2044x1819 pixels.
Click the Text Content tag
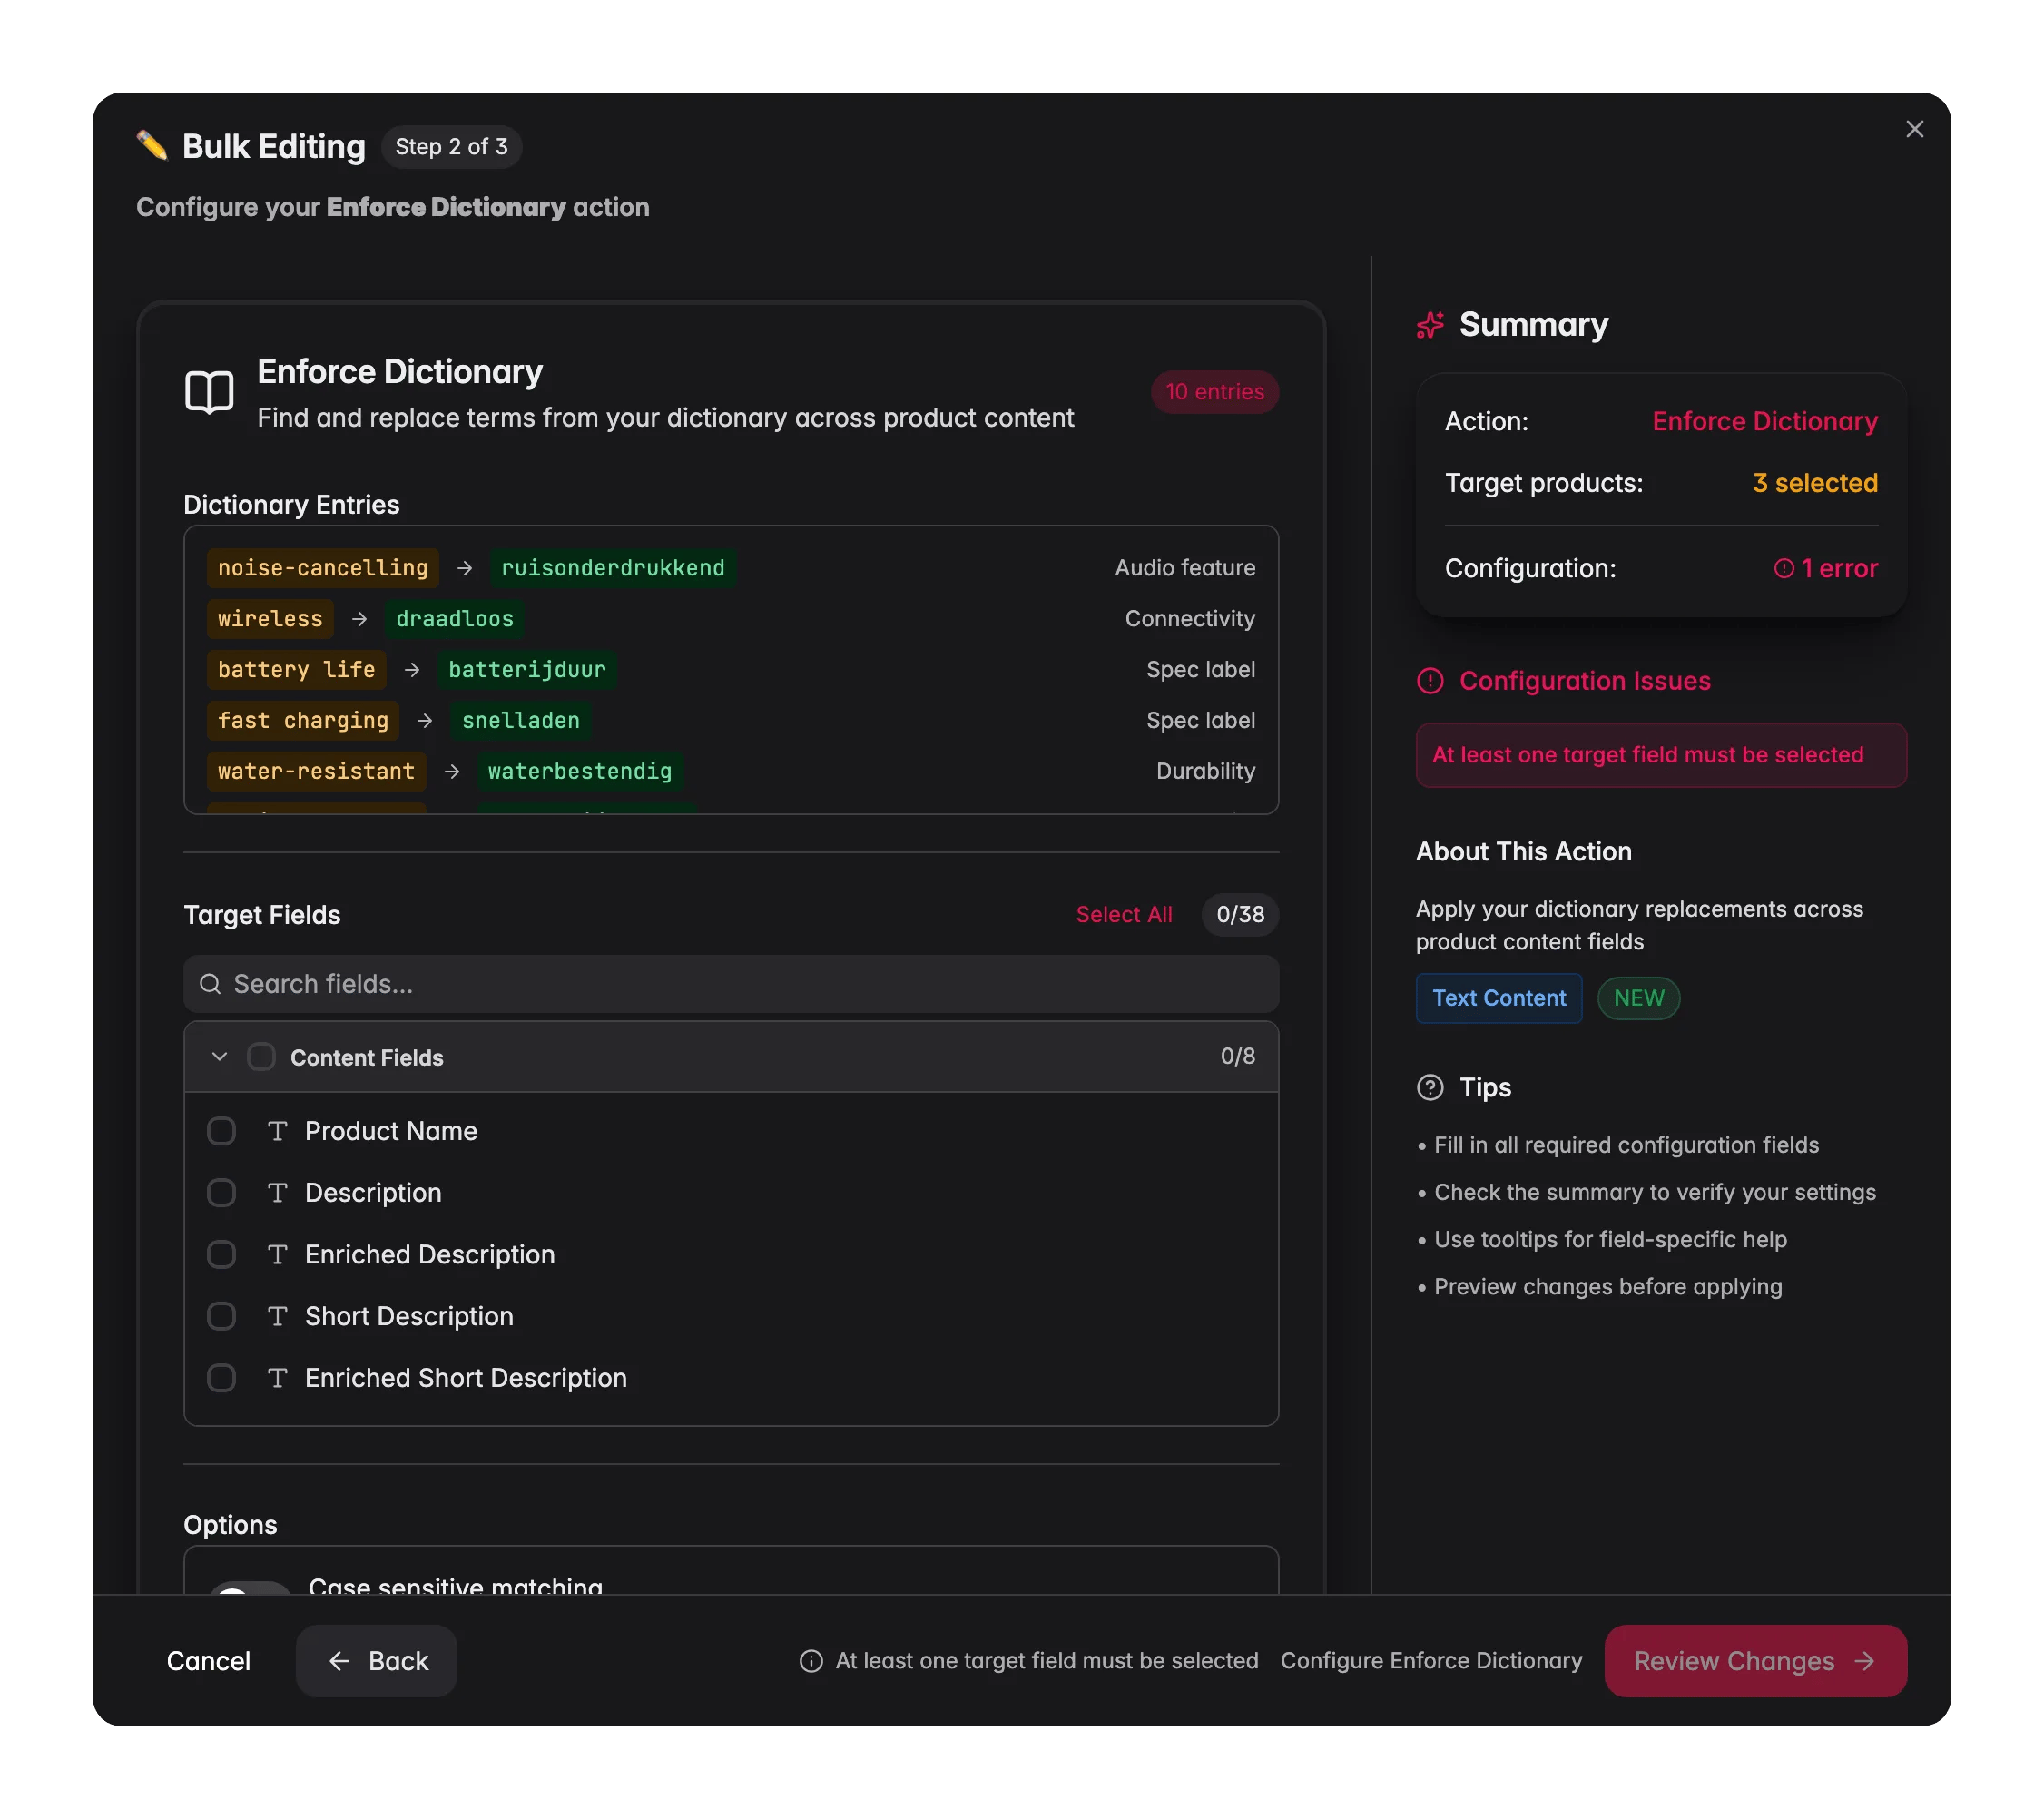(x=1499, y=998)
